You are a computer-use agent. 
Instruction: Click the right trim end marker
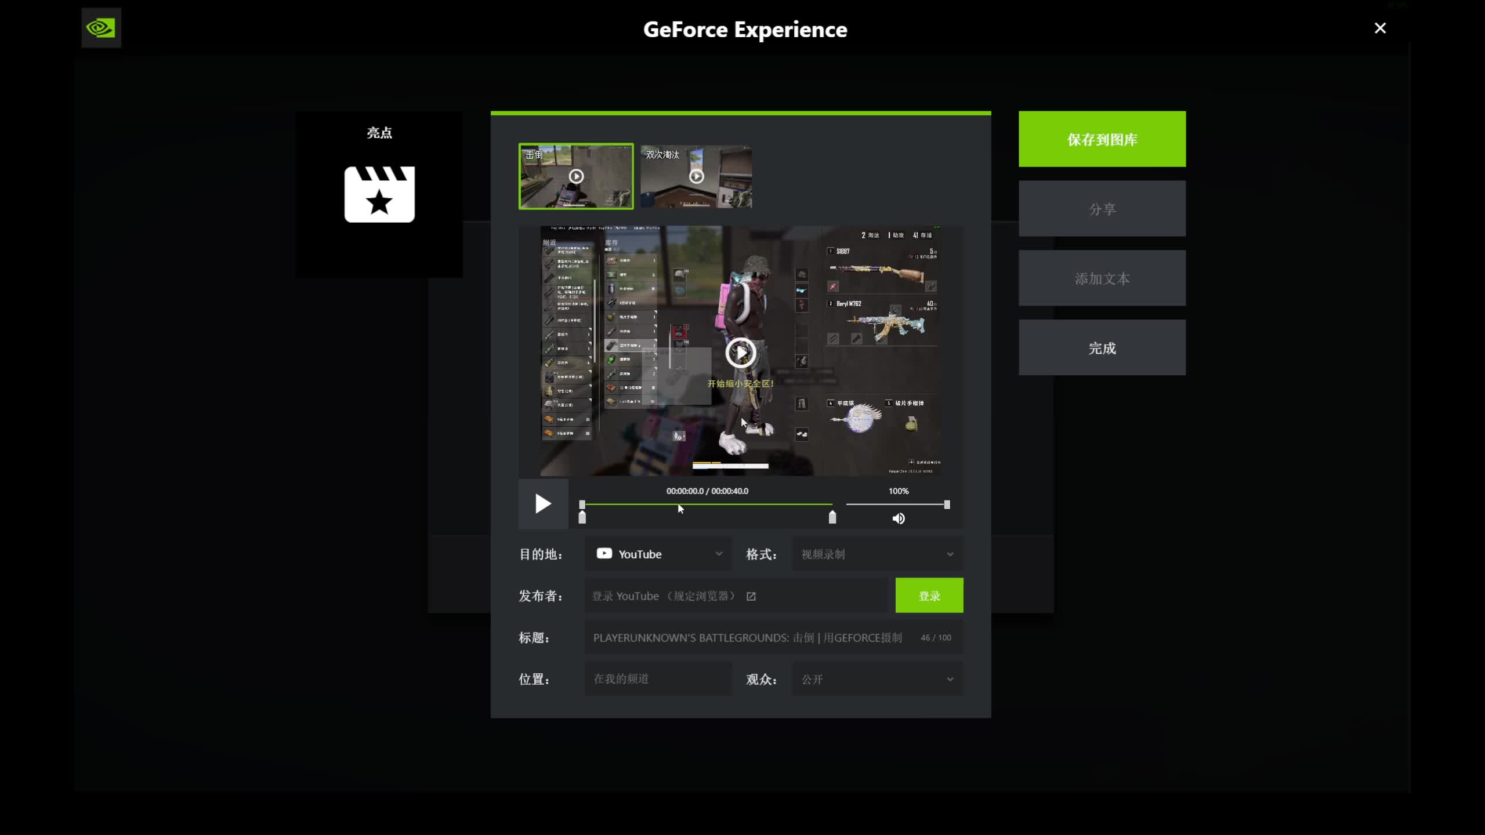[832, 517]
